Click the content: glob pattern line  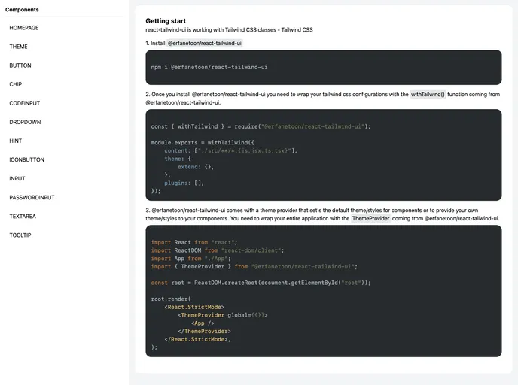231,151
